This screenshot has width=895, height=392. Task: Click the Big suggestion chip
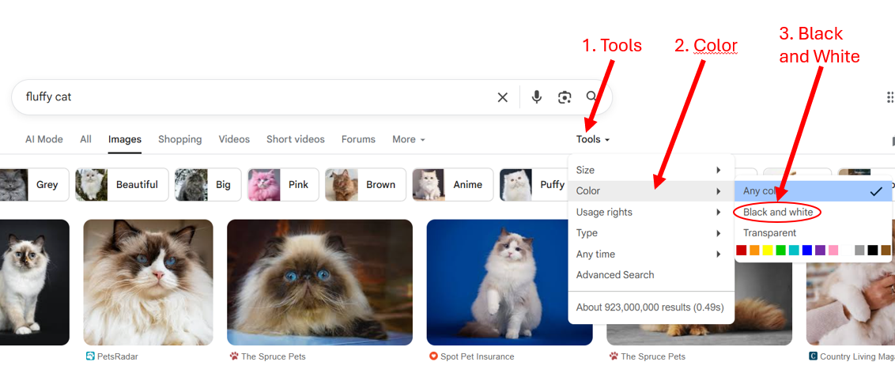pyautogui.click(x=209, y=185)
